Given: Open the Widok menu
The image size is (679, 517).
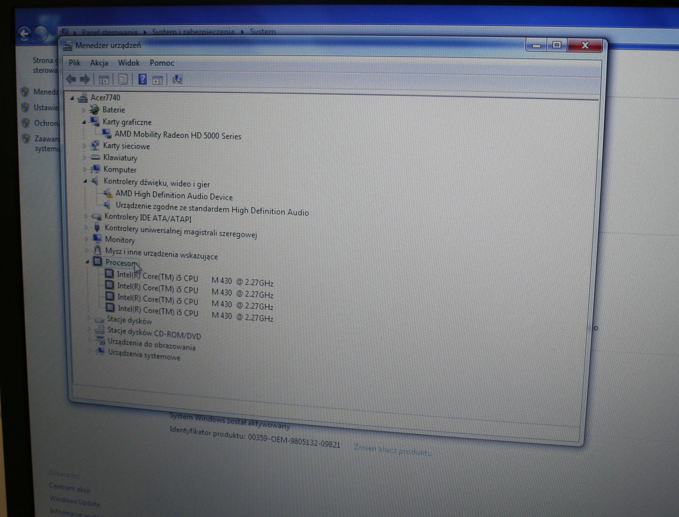Looking at the screenshot, I should [129, 63].
